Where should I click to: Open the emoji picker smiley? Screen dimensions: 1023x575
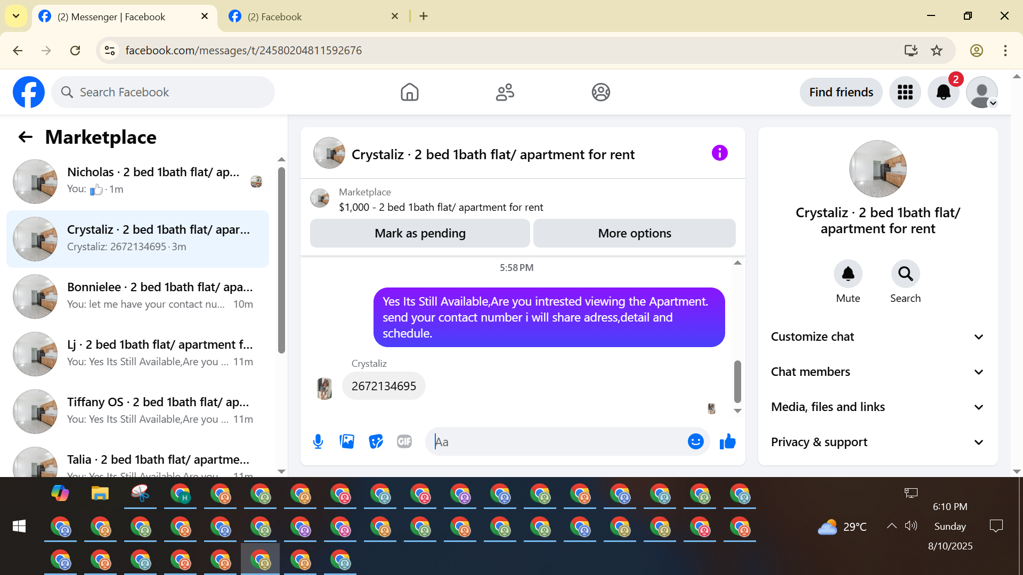tap(695, 441)
